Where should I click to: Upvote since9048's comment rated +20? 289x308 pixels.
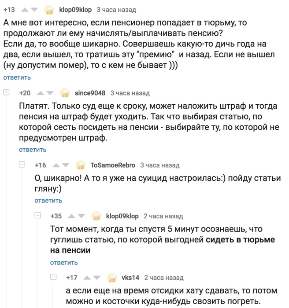pyautogui.click(x=41, y=93)
